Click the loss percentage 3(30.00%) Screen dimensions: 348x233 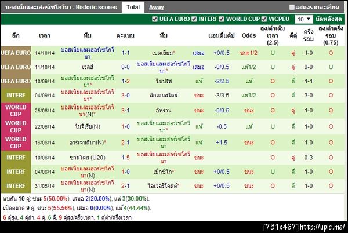click(135, 199)
